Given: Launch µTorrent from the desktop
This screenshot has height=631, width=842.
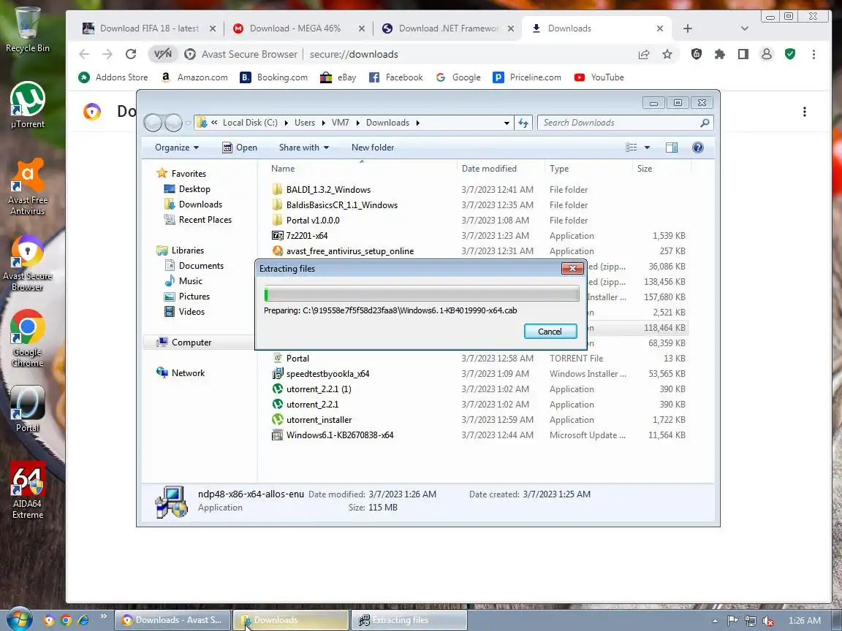Looking at the screenshot, I should (27, 105).
